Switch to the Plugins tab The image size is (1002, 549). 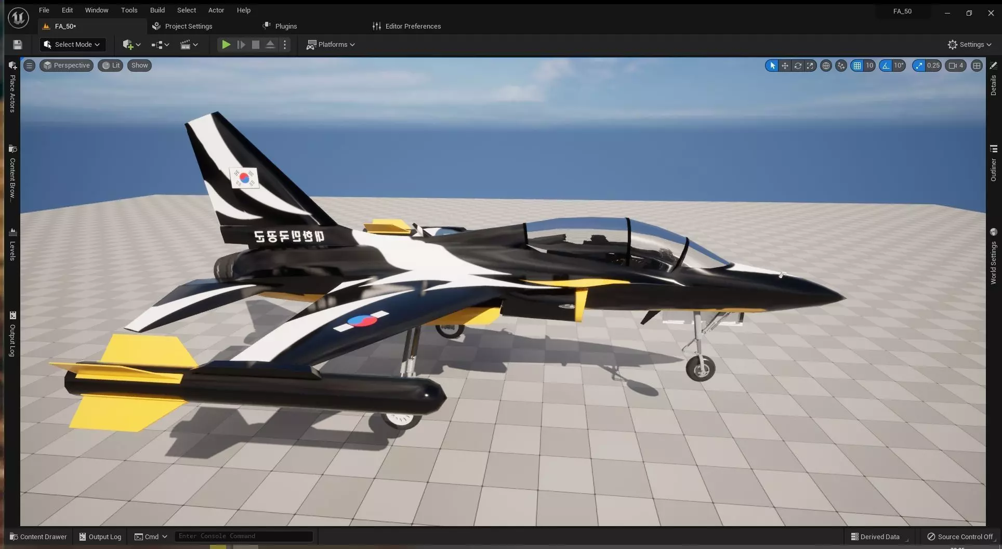coord(281,26)
